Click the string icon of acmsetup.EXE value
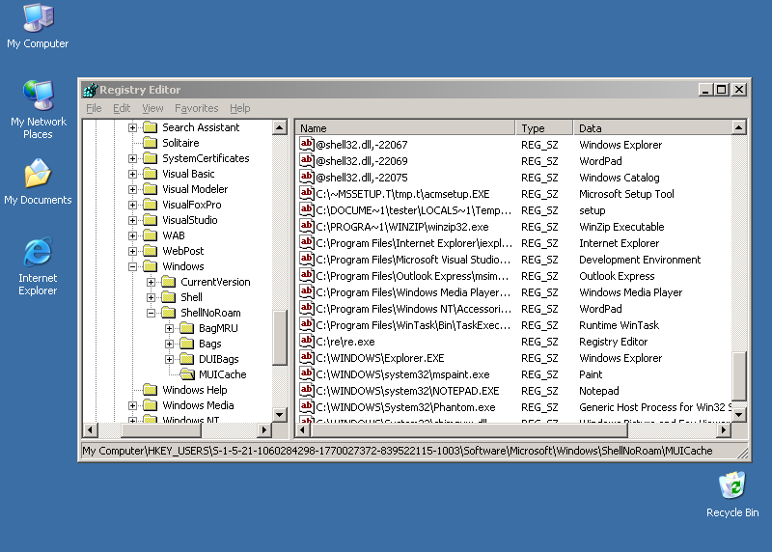The width and height of the screenshot is (772, 552). point(307,194)
